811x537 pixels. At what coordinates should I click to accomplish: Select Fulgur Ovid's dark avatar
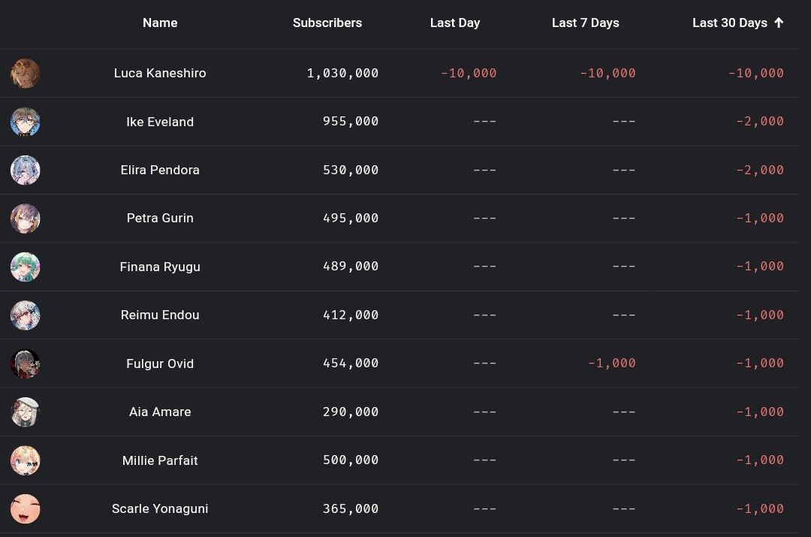point(26,364)
